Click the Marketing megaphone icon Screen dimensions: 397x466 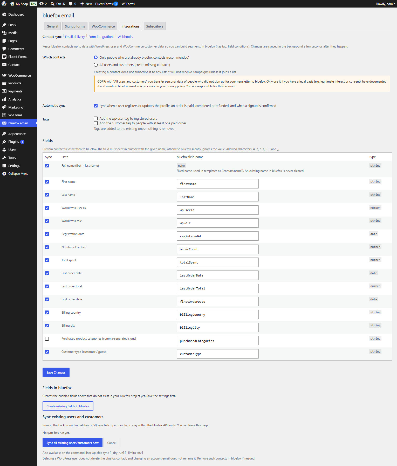pos(4,107)
